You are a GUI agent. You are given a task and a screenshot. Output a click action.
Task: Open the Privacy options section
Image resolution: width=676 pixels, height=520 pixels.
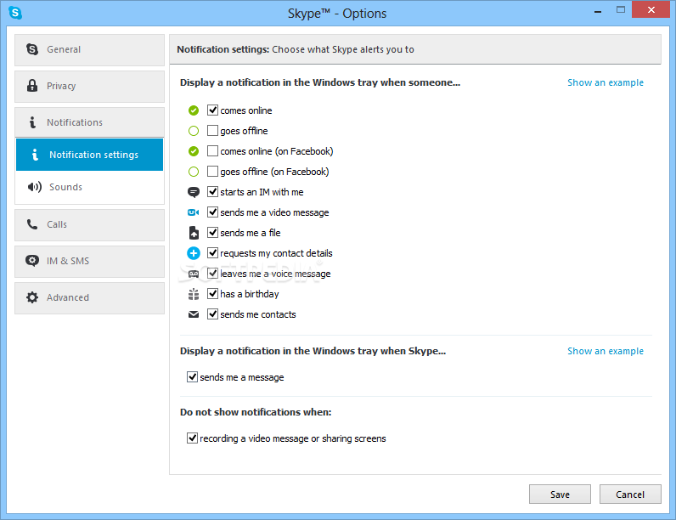(x=90, y=86)
